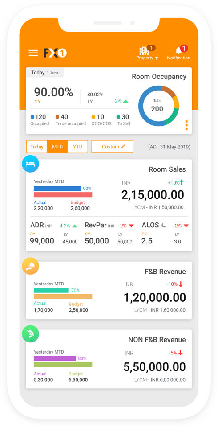Open orange three-dot menu on occupancy card
The width and height of the screenshot is (218, 428).
point(186,125)
